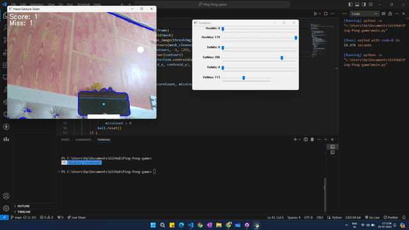The width and height of the screenshot is (409, 230).
Task: Toggle bottom panel layout
Action: pyautogui.click(x=357, y=4)
